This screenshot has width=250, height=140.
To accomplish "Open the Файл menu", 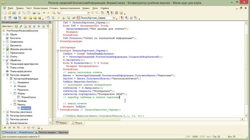I will coord(11,8).
